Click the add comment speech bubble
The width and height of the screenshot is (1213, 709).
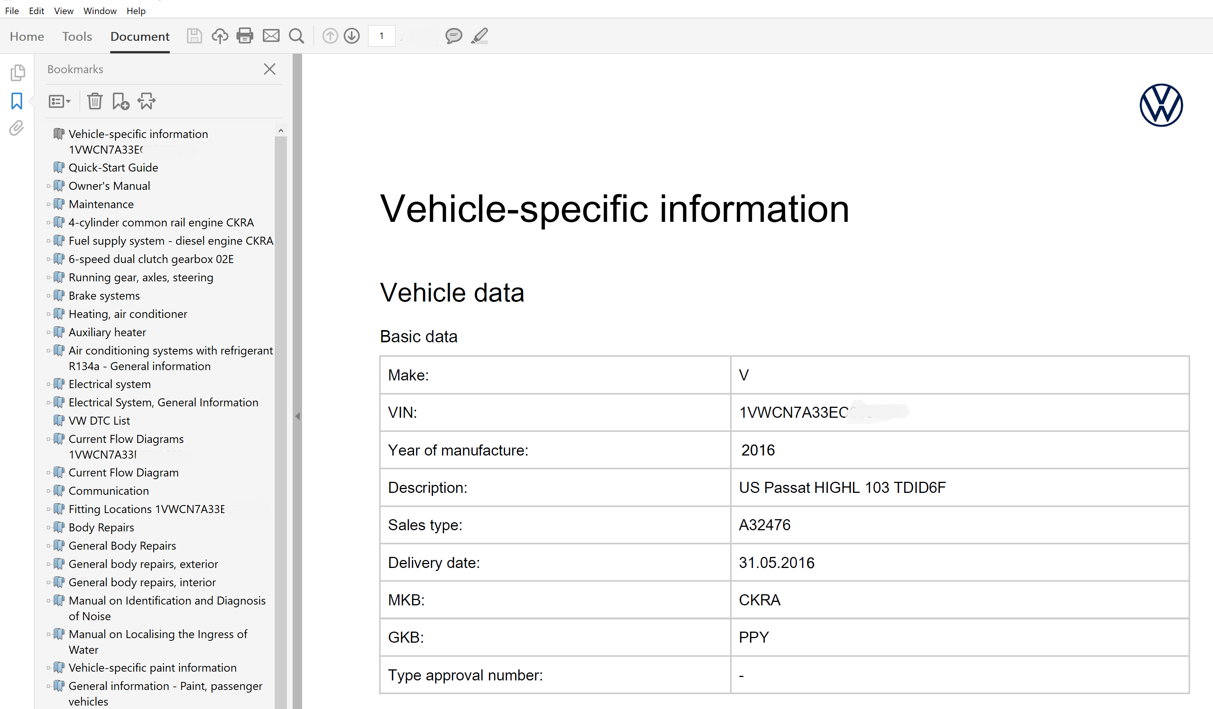pos(454,36)
